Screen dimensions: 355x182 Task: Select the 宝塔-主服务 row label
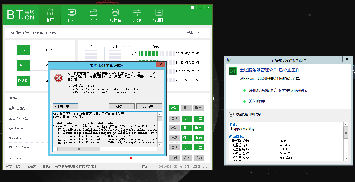click(x=17, y=108)
